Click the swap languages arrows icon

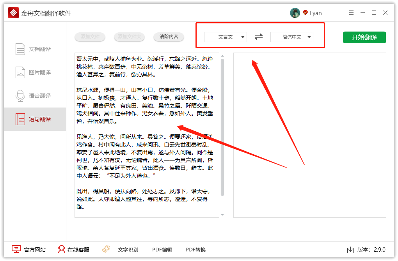(x=258, y=37)
